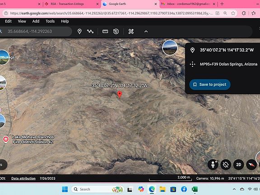Collapse the toolbar with the up chevron

146,31
